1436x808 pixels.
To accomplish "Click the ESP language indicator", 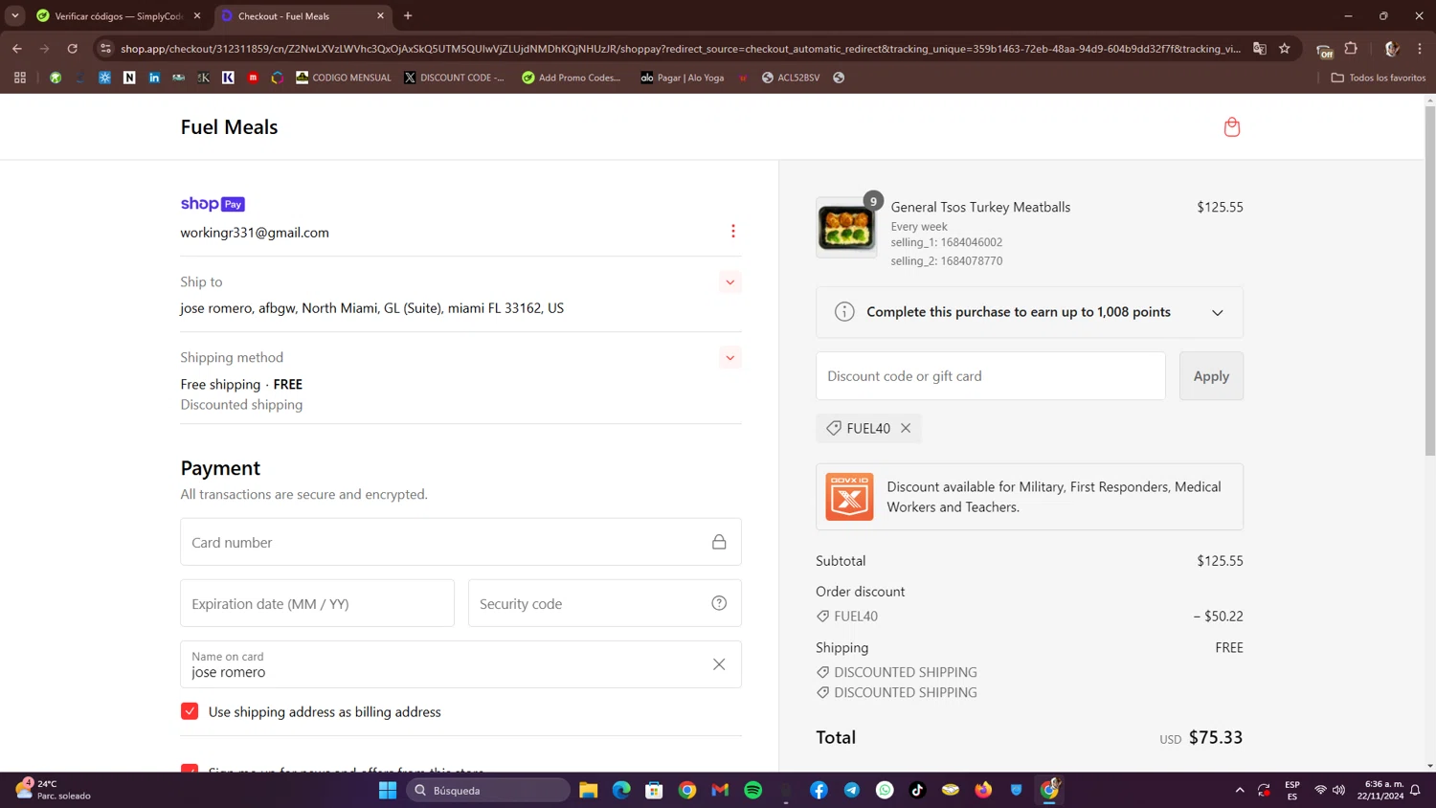I will [x=1292, y=790].
